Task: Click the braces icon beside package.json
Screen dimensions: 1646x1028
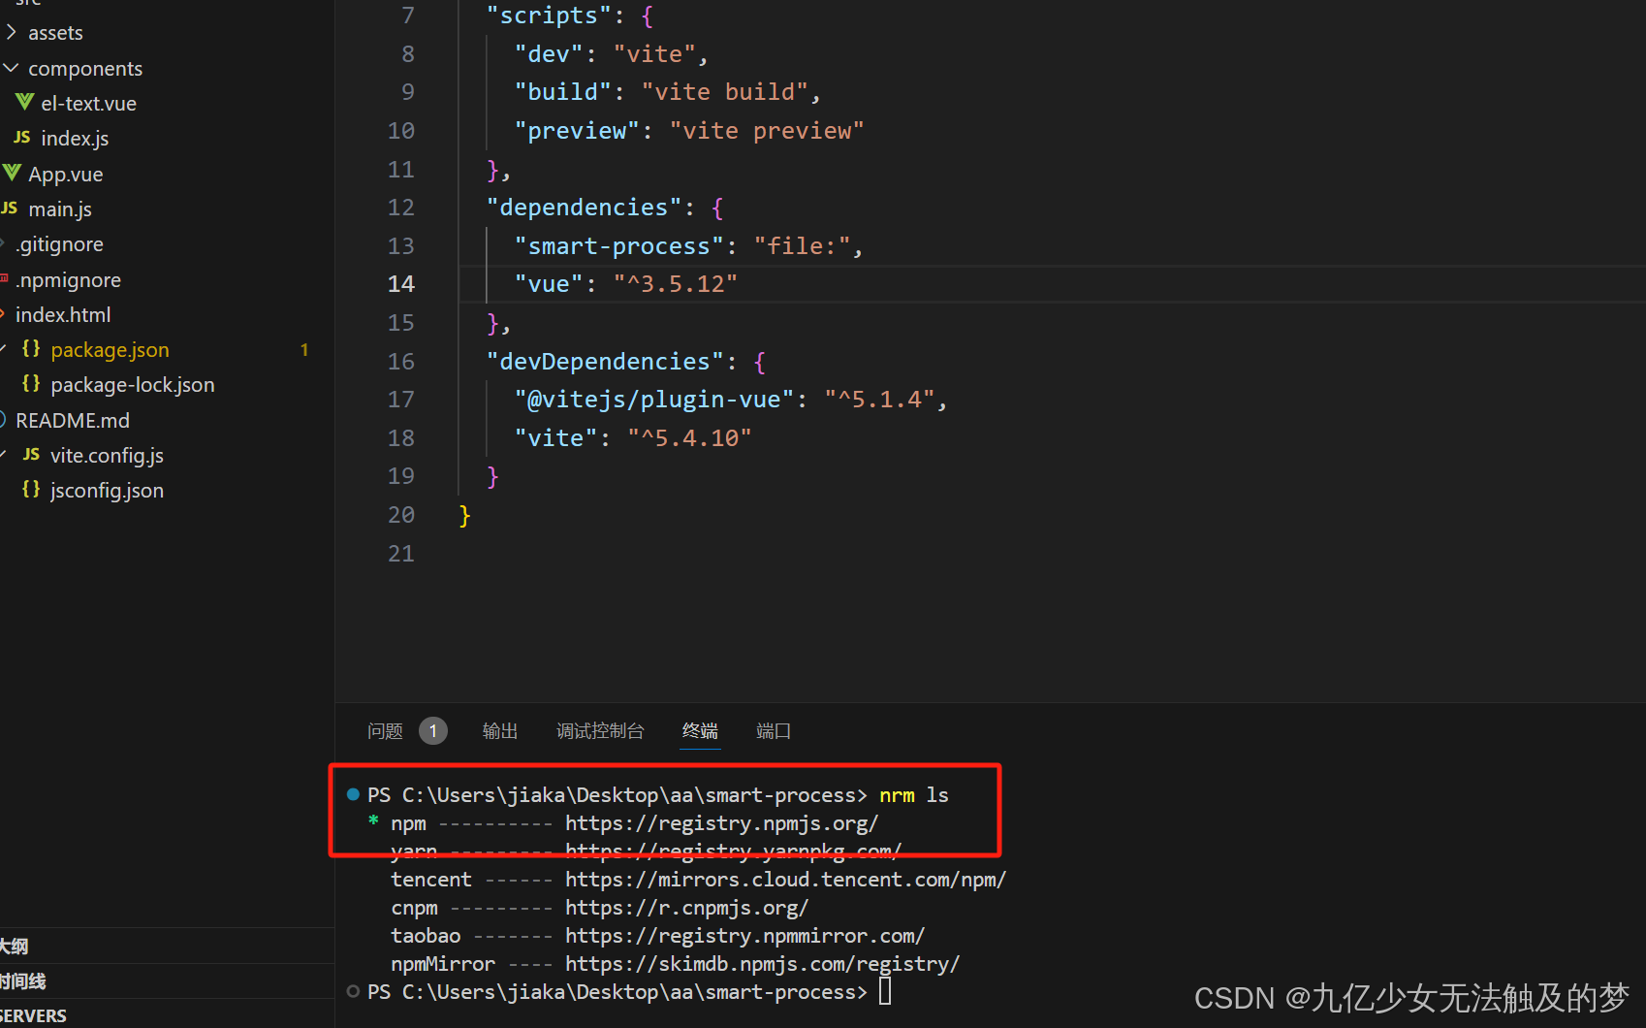Action: pyautogui.click(x=31, y=349)
